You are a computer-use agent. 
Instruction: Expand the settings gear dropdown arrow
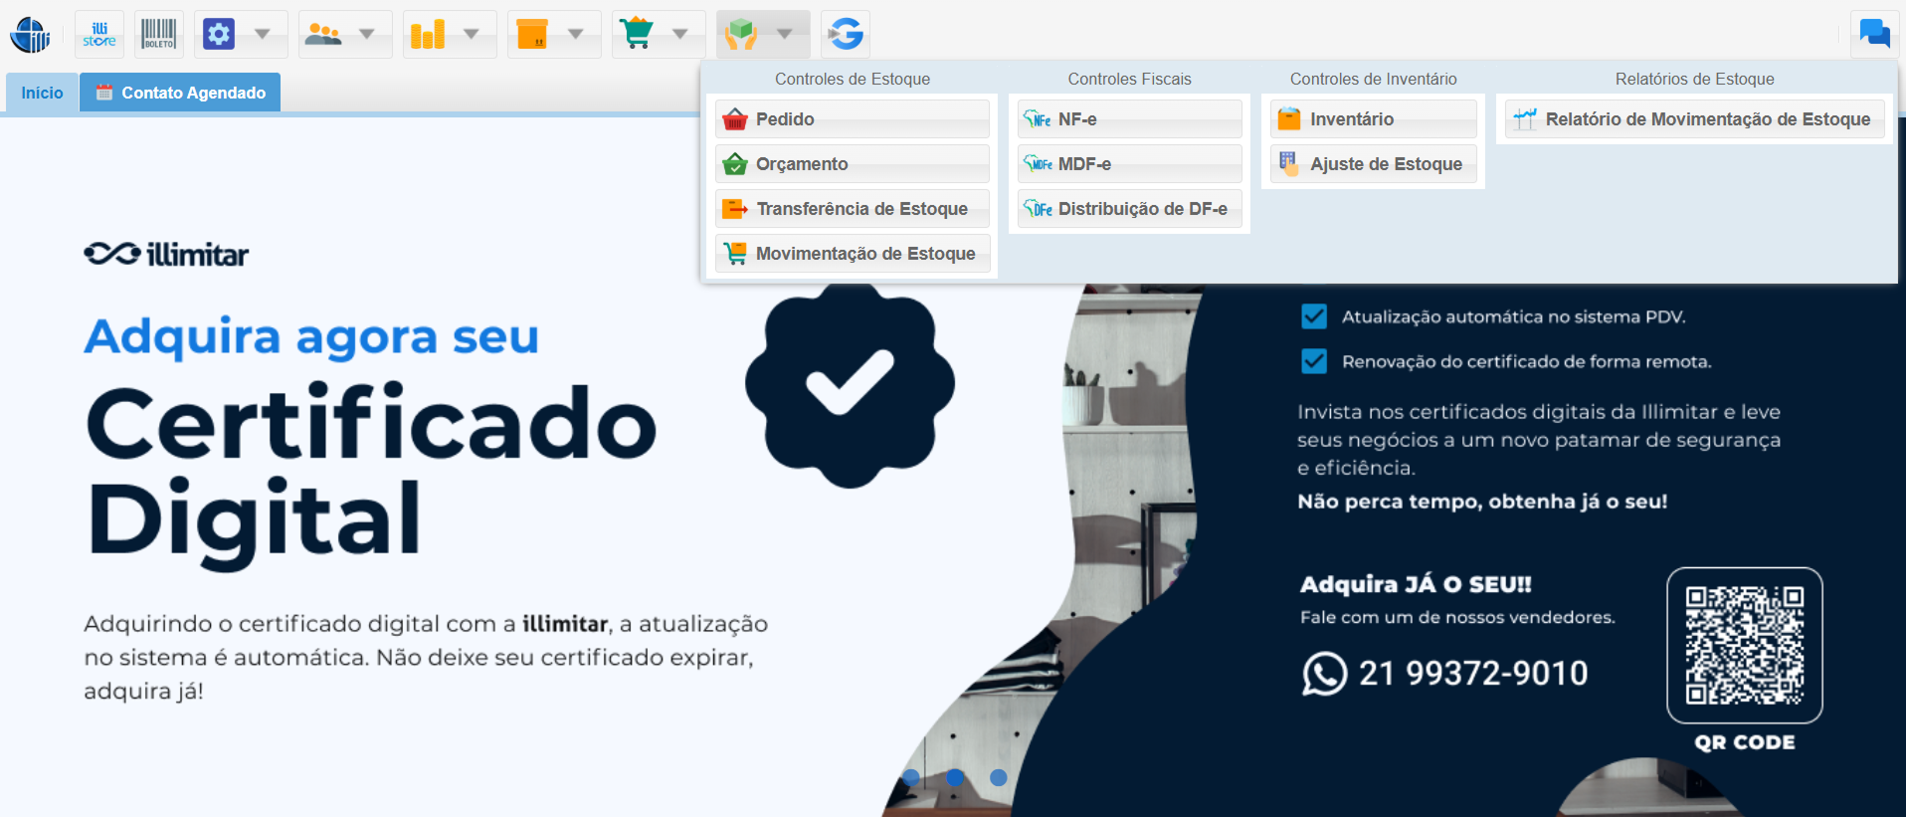click(x=263, y=35)
